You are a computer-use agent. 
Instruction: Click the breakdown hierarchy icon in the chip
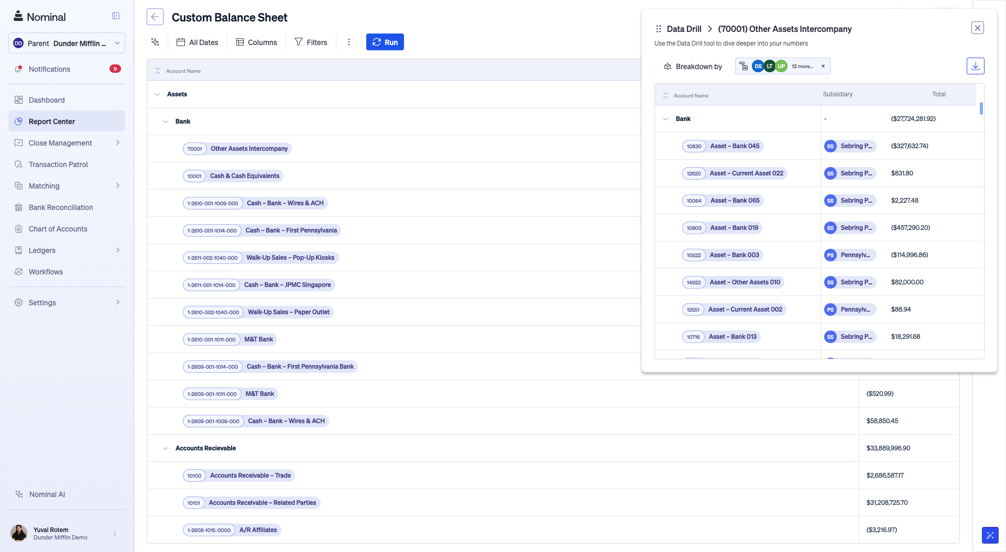[x=743, y=66]
